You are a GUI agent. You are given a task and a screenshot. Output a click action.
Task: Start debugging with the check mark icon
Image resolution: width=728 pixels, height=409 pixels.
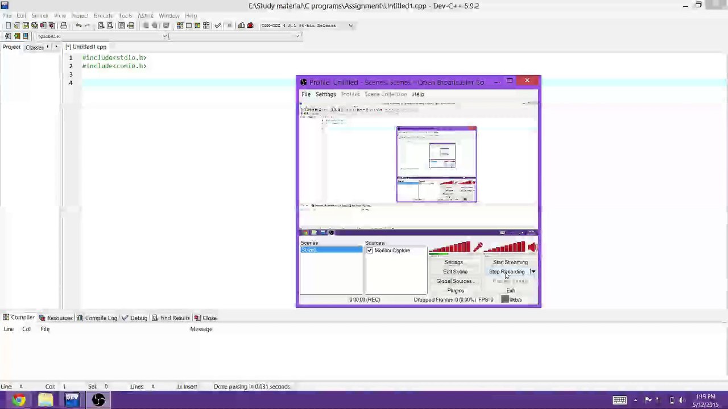[x=218, y=26]
